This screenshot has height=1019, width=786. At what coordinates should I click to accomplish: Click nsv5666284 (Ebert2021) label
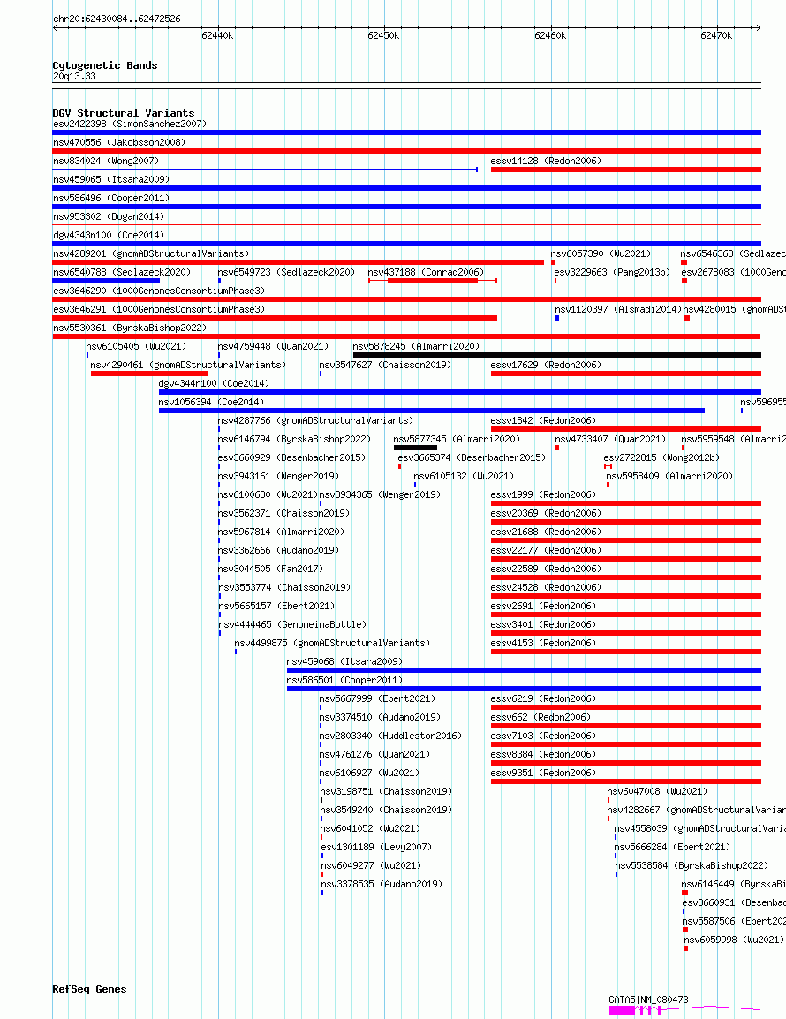point(672,847)
